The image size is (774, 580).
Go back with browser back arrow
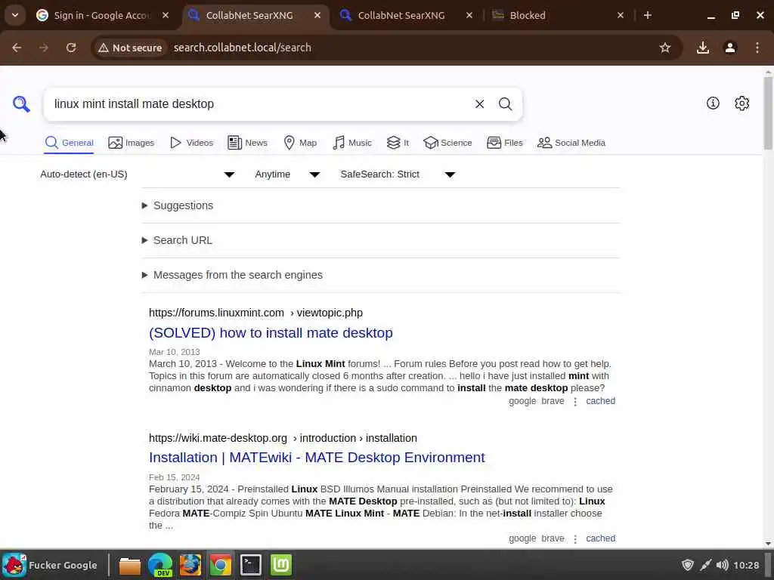click(x=17, y=48)
